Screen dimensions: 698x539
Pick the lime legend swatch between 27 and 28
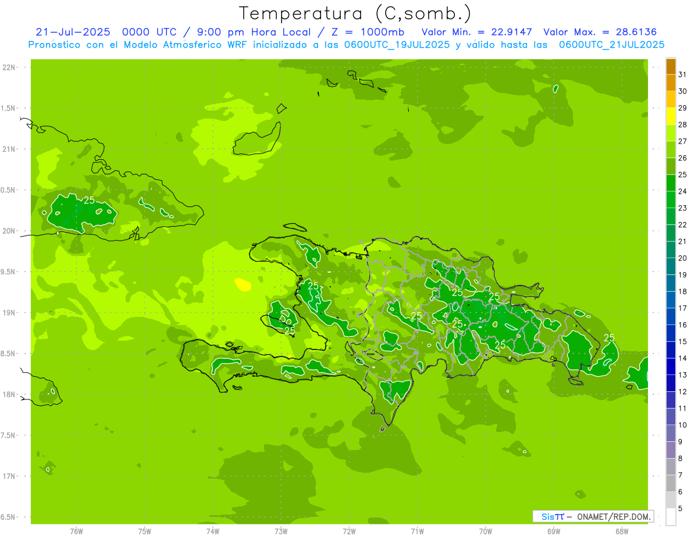(x=671, y=133)
